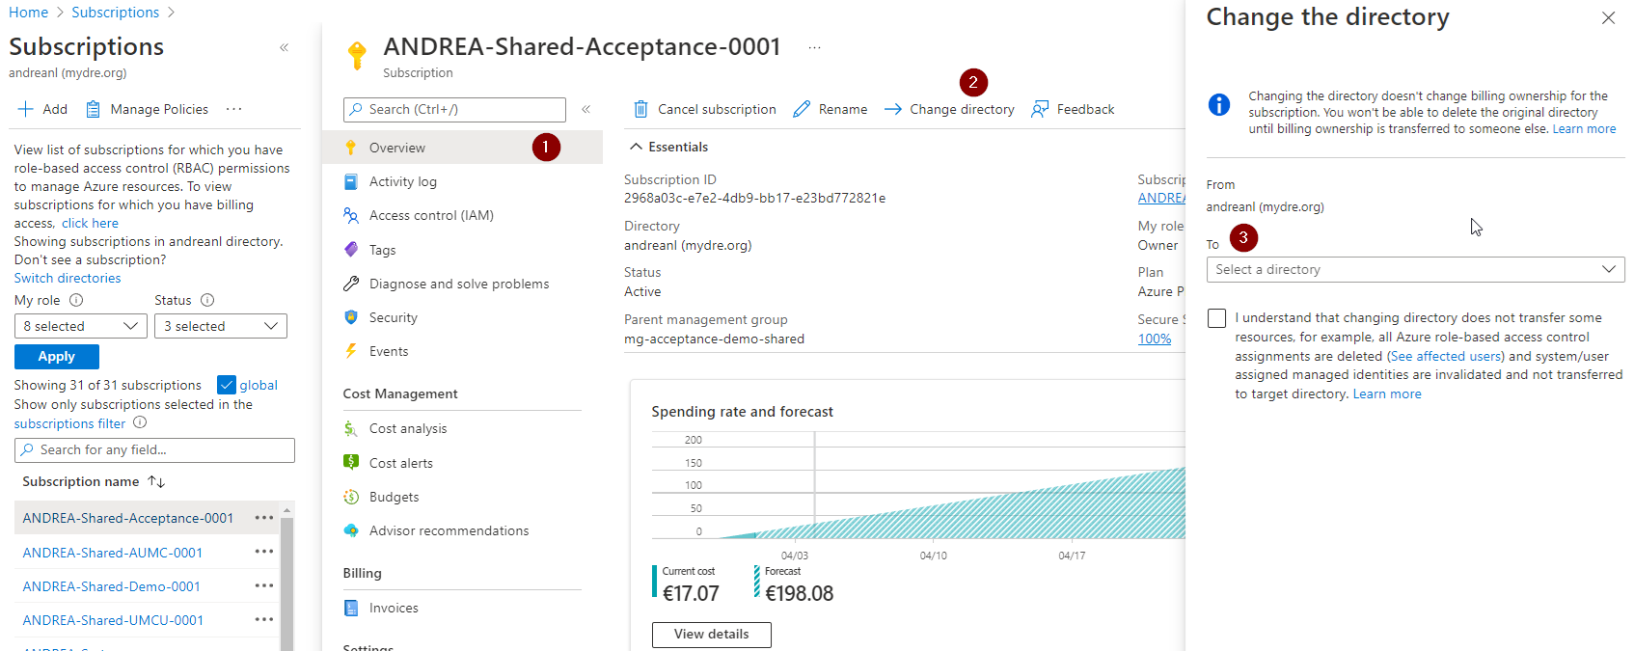Click Learn more in the info banner
The width and height of the screenshot is (1634, 651).
[1584, 129]
